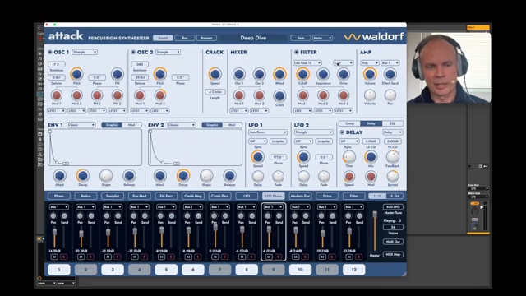
Task: Click the Crack Speed knob
Action: tap(215, 74)
